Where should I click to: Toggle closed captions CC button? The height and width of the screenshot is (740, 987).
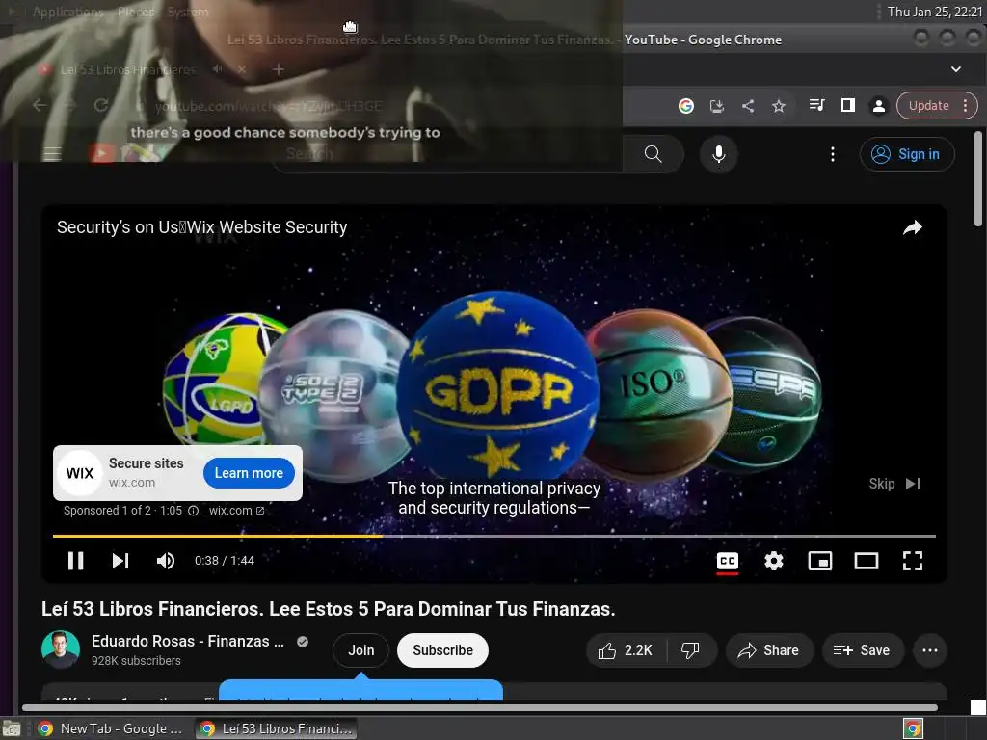727,561
